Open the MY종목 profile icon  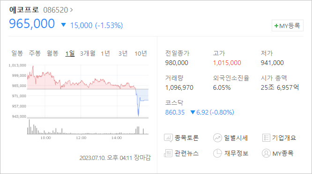pyautogui.click(x=266, y=153)
